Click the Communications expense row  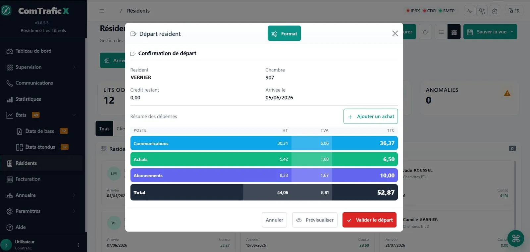click(x=264, y=143)
